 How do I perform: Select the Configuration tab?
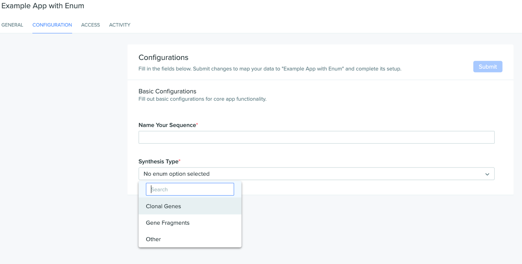[52, 25]
